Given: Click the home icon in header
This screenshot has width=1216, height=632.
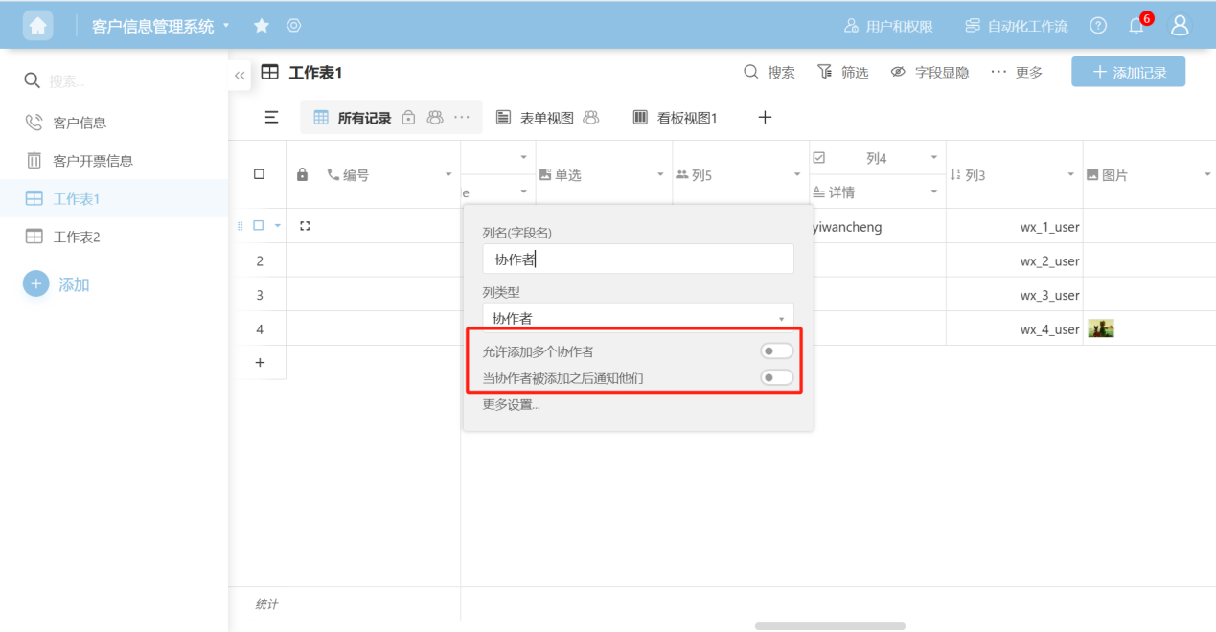Looking at the screenshot, I should tap(38, 26).
